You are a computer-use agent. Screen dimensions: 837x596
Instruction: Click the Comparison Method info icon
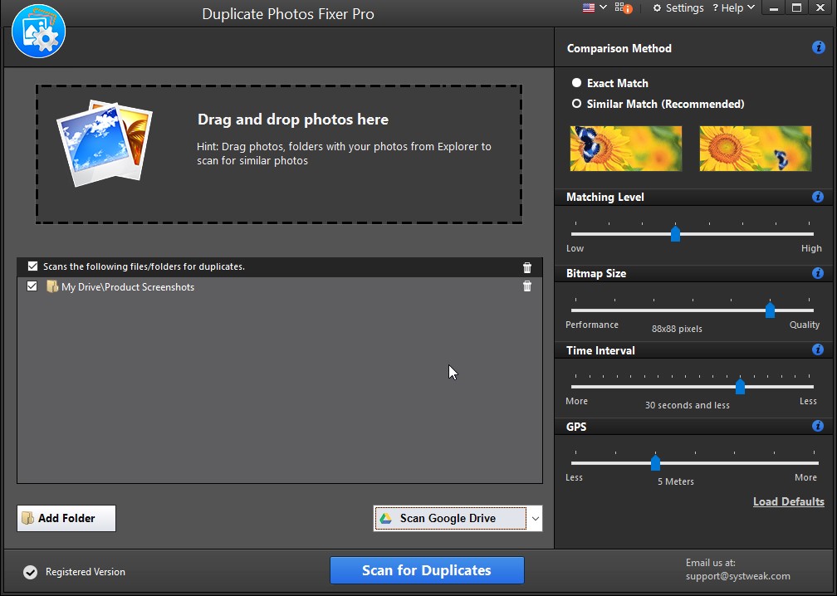click(x=818, y=48)
